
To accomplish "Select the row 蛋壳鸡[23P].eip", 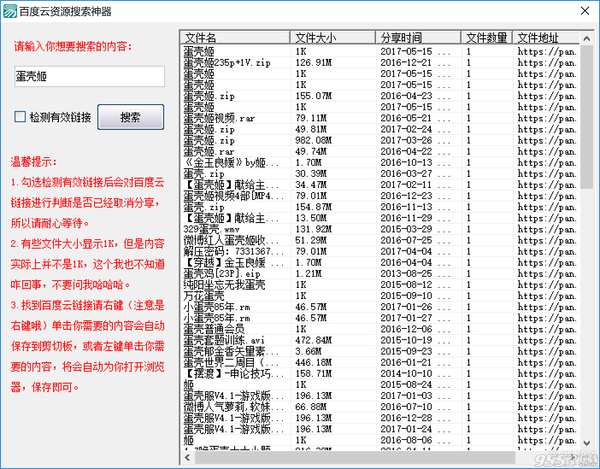I will 380,274.
